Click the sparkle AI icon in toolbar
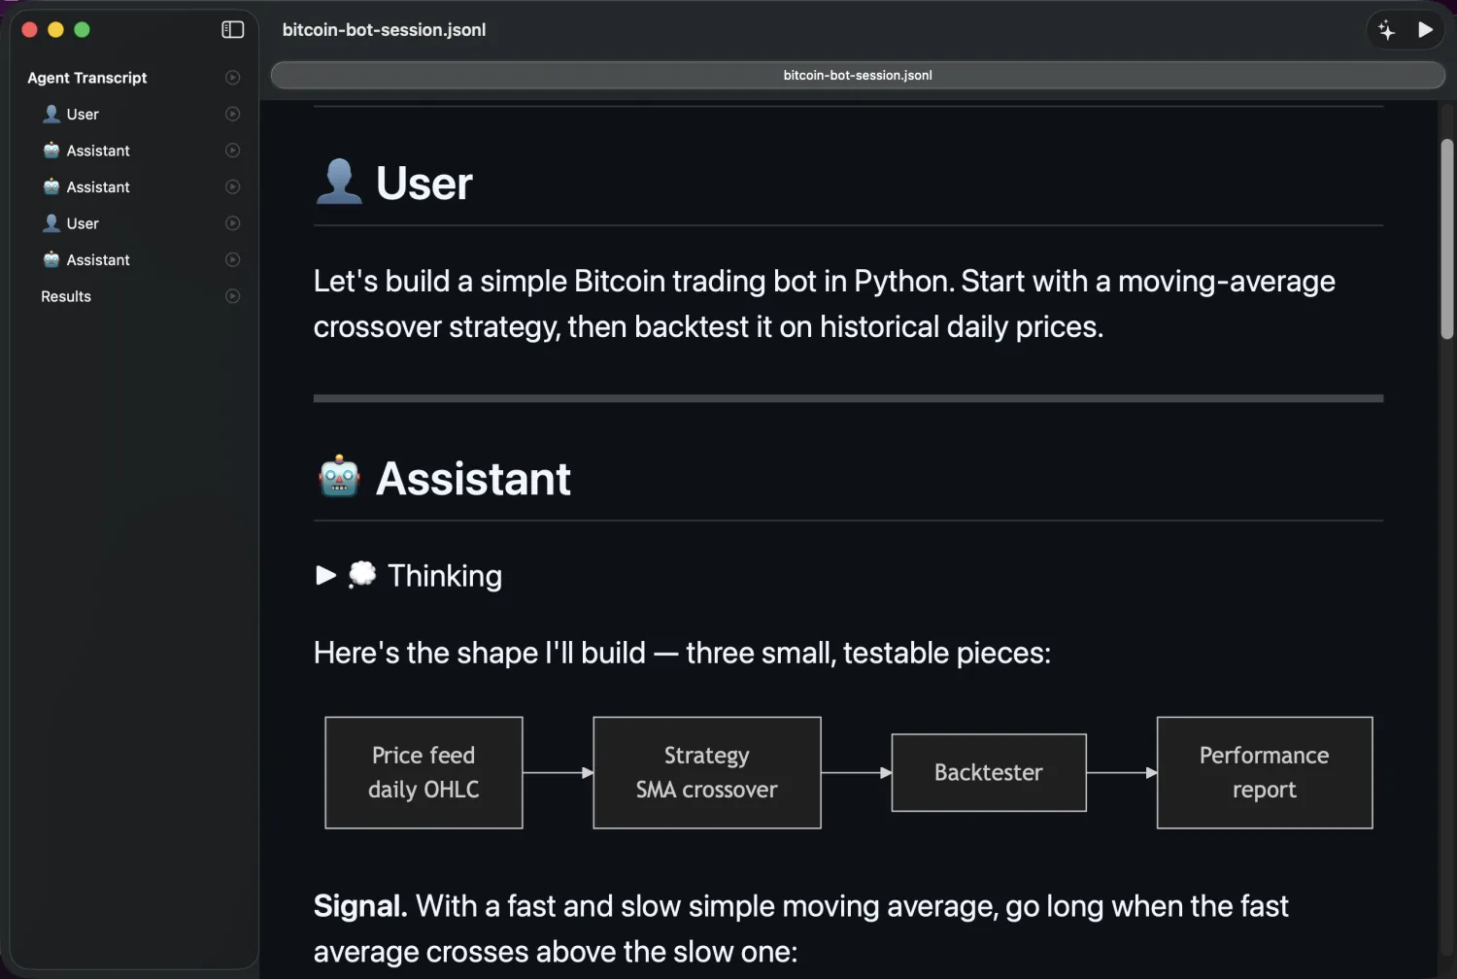The width and height of the screenshot is (1457, 979). (1386, 30)
